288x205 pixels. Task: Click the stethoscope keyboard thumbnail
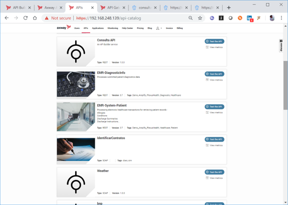(76, 84)
